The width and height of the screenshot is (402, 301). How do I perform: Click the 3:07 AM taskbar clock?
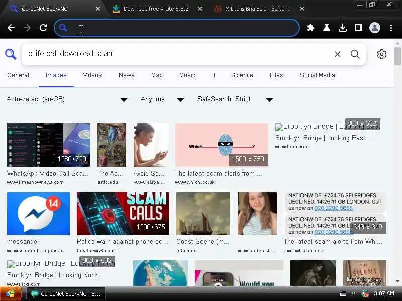pos(384,293)
